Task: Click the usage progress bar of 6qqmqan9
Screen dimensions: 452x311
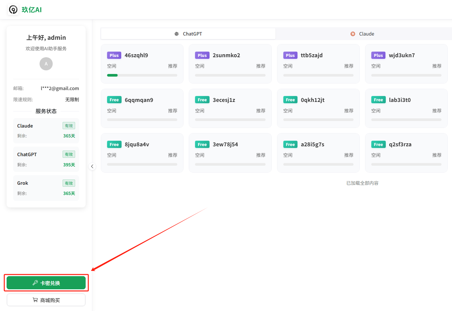Action: point(142,120)
